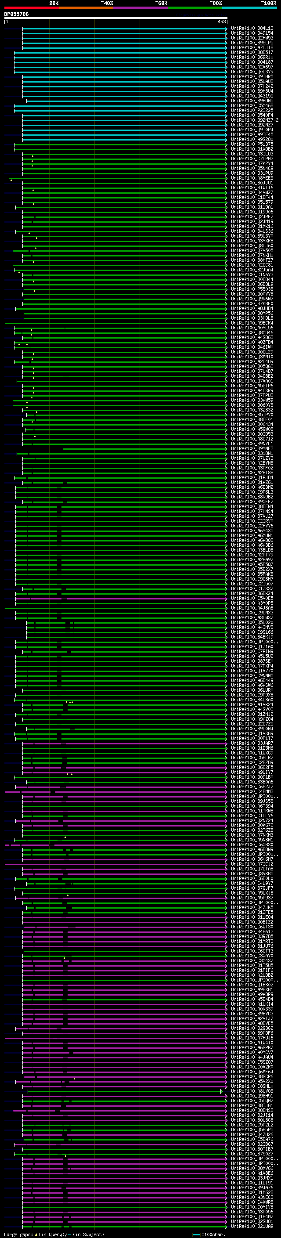Choose the UniRef100_Q1PJD4 hit name

tap(252, 478)
